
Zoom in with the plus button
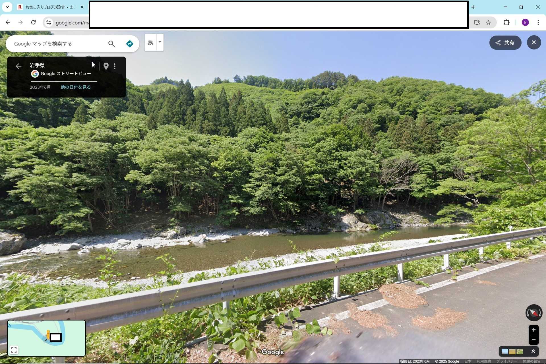pos(533,330)
